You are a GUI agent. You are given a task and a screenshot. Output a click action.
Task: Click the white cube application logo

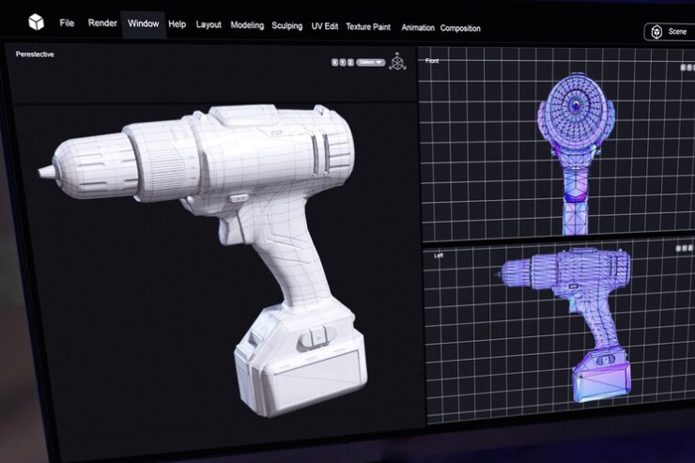[x=36, y=22]
